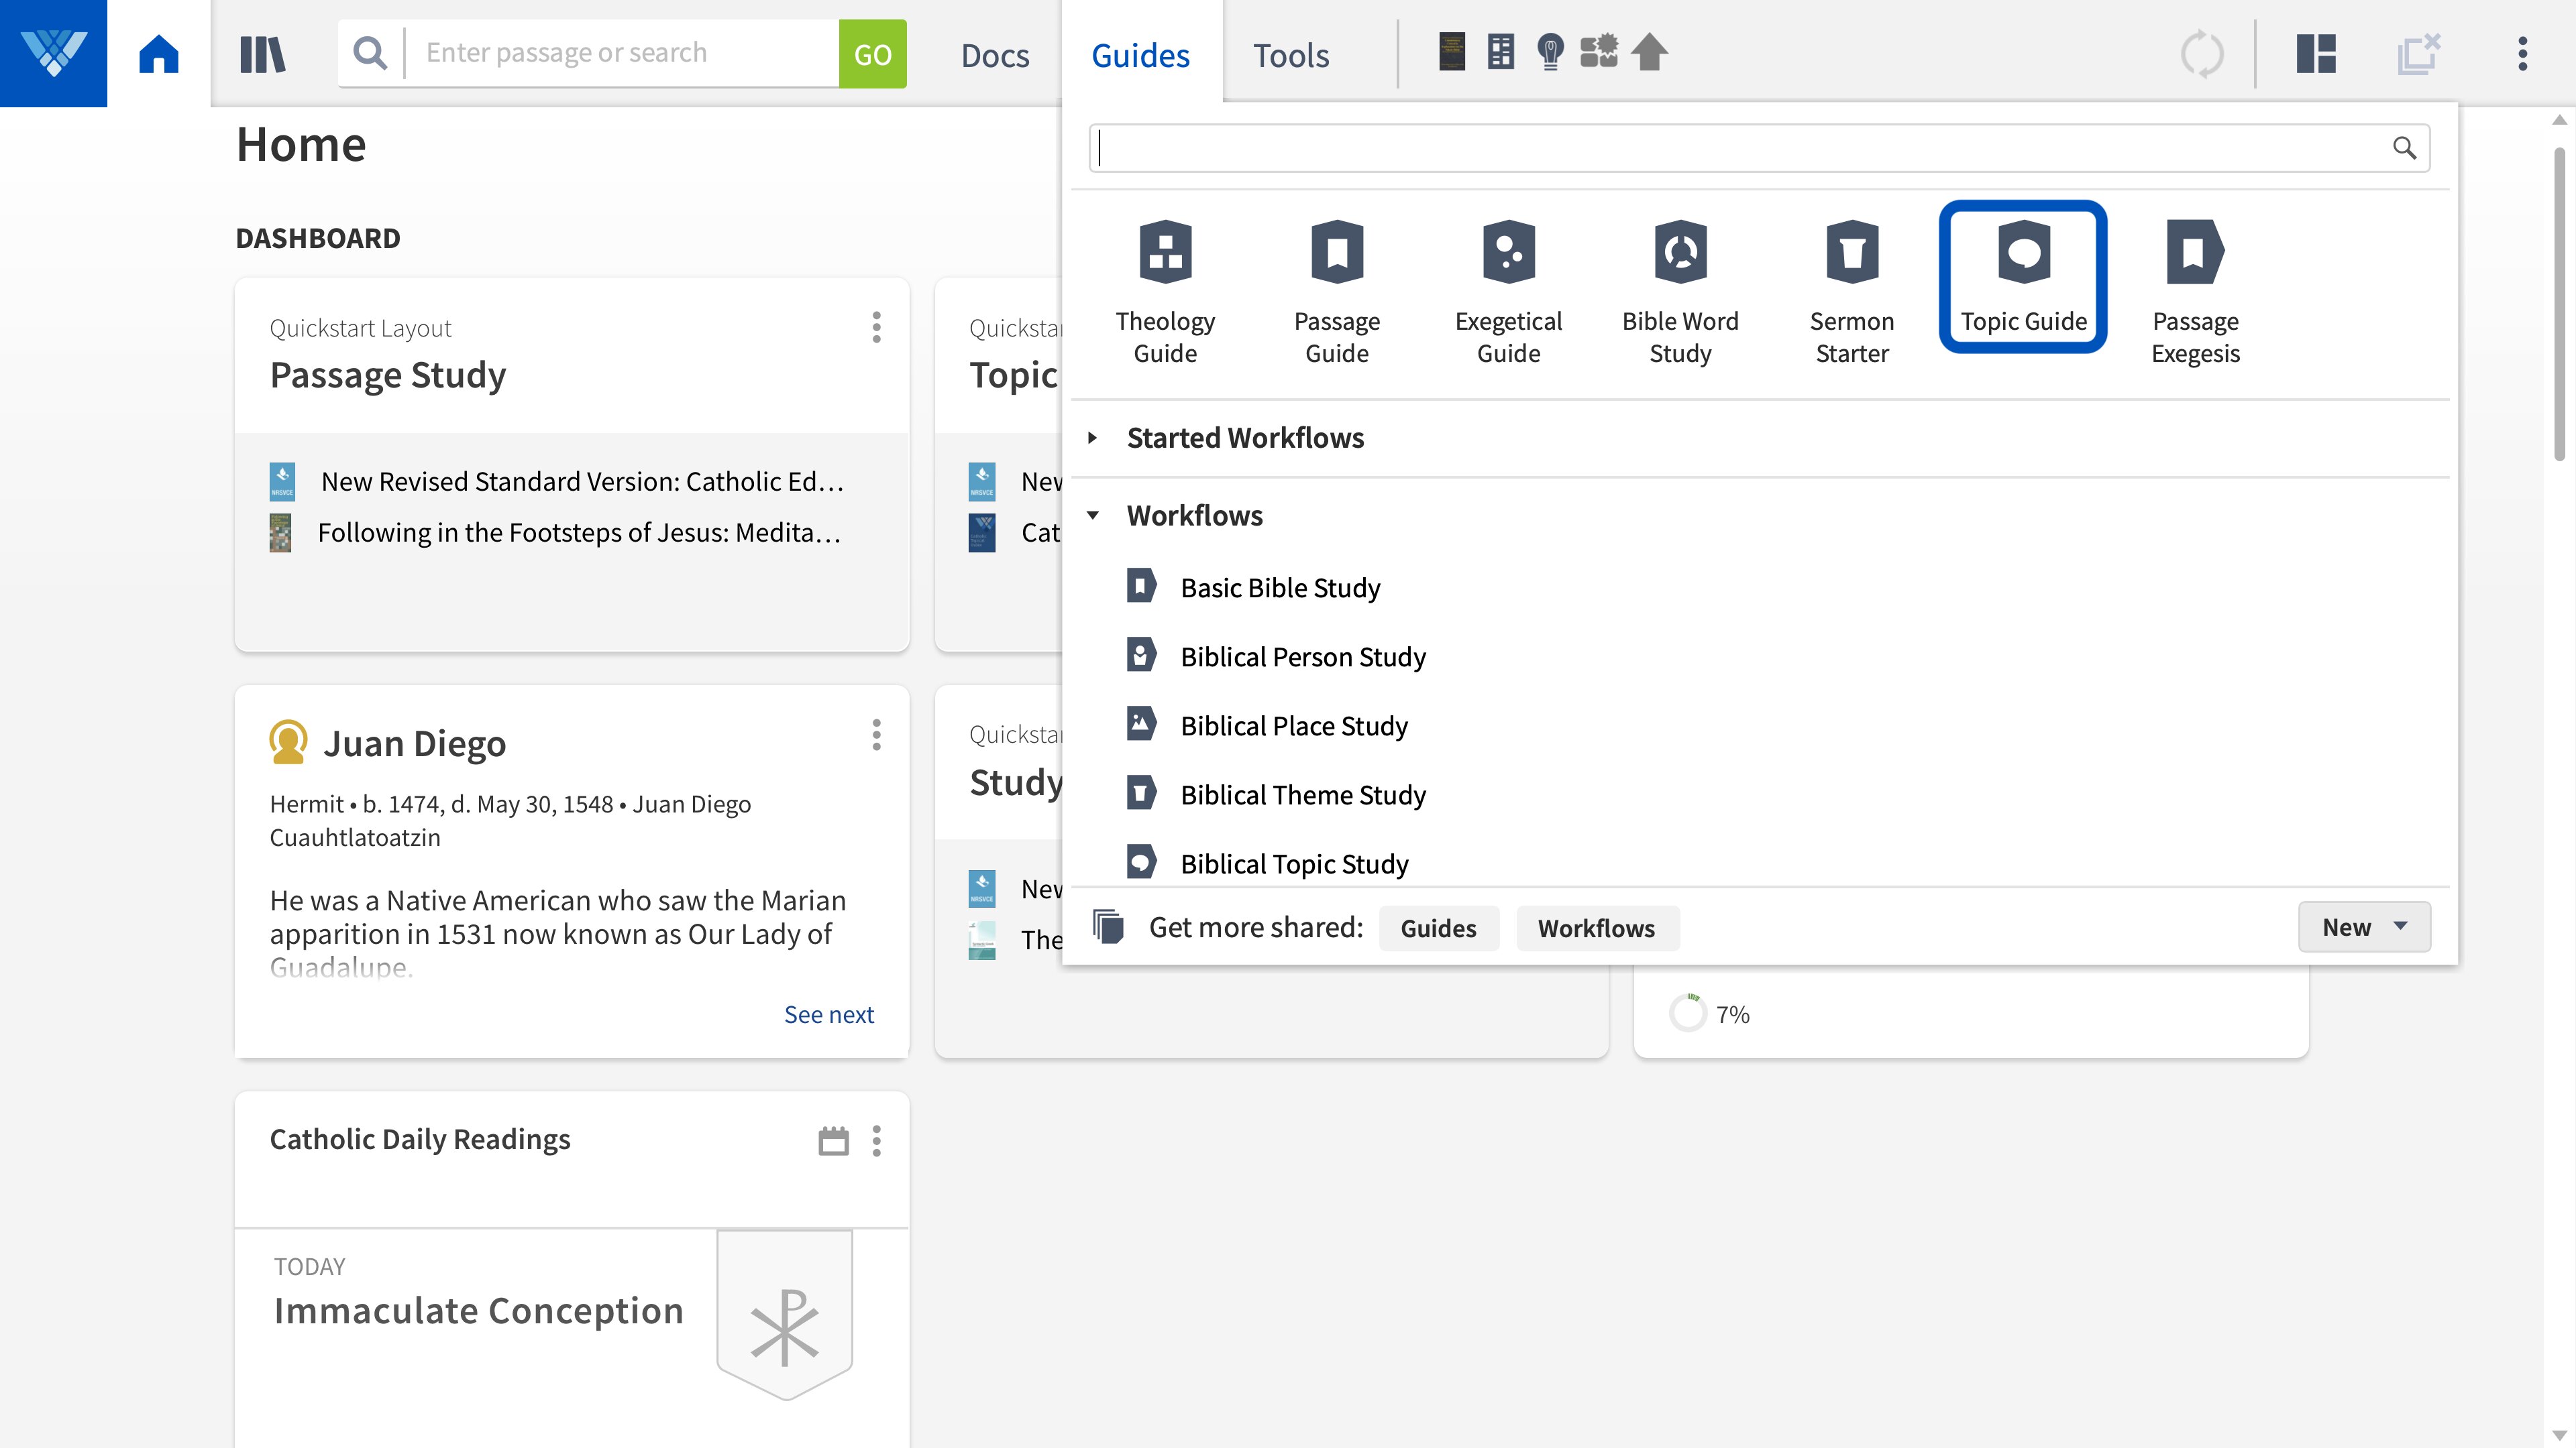Click the calendar icon in Catholic Daily Readings
2576x1448 pixels.
click(833, 1140)
